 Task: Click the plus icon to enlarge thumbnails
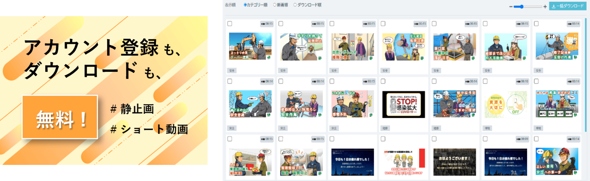545,7
